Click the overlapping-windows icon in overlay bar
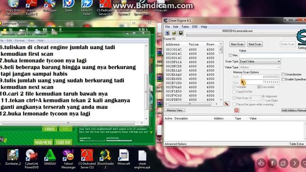This screenshot has width=306, height=172. [x=284, y=163]
